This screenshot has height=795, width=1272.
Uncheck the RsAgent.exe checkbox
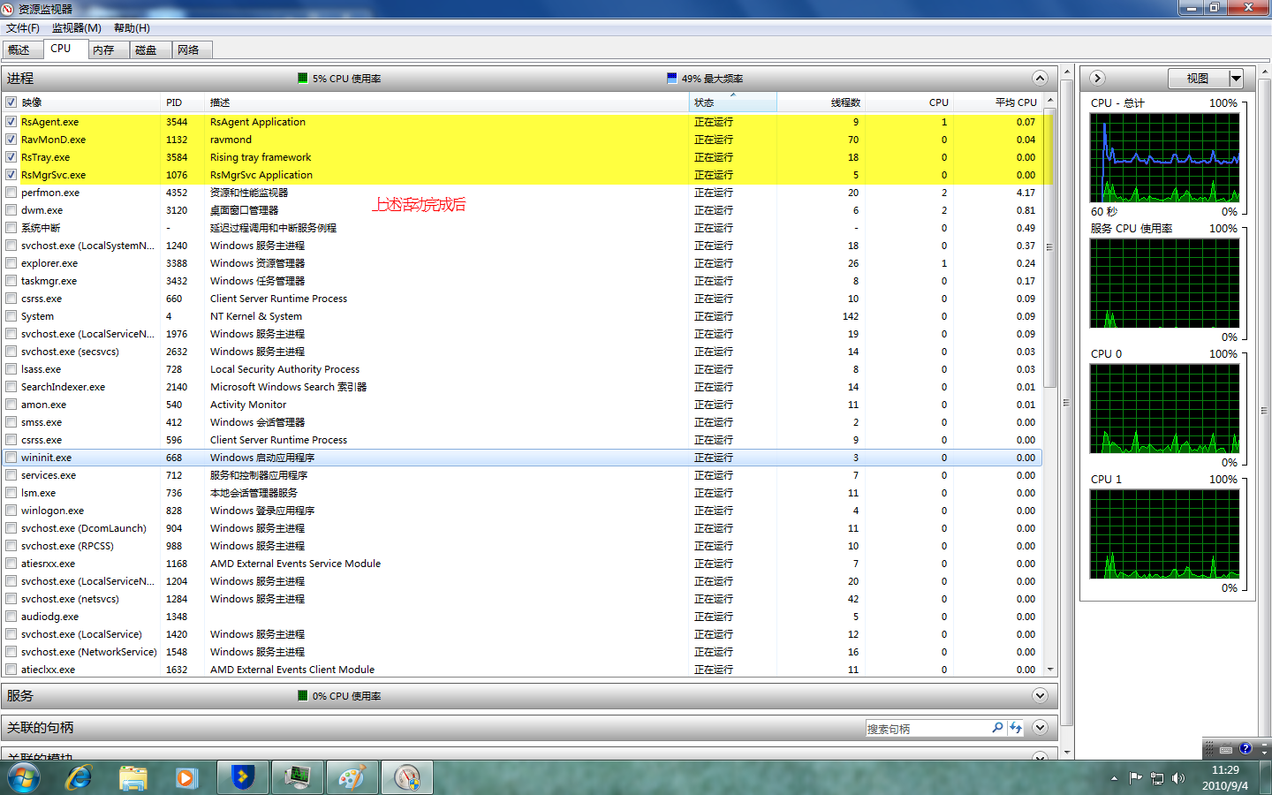(x=11, y=122)
